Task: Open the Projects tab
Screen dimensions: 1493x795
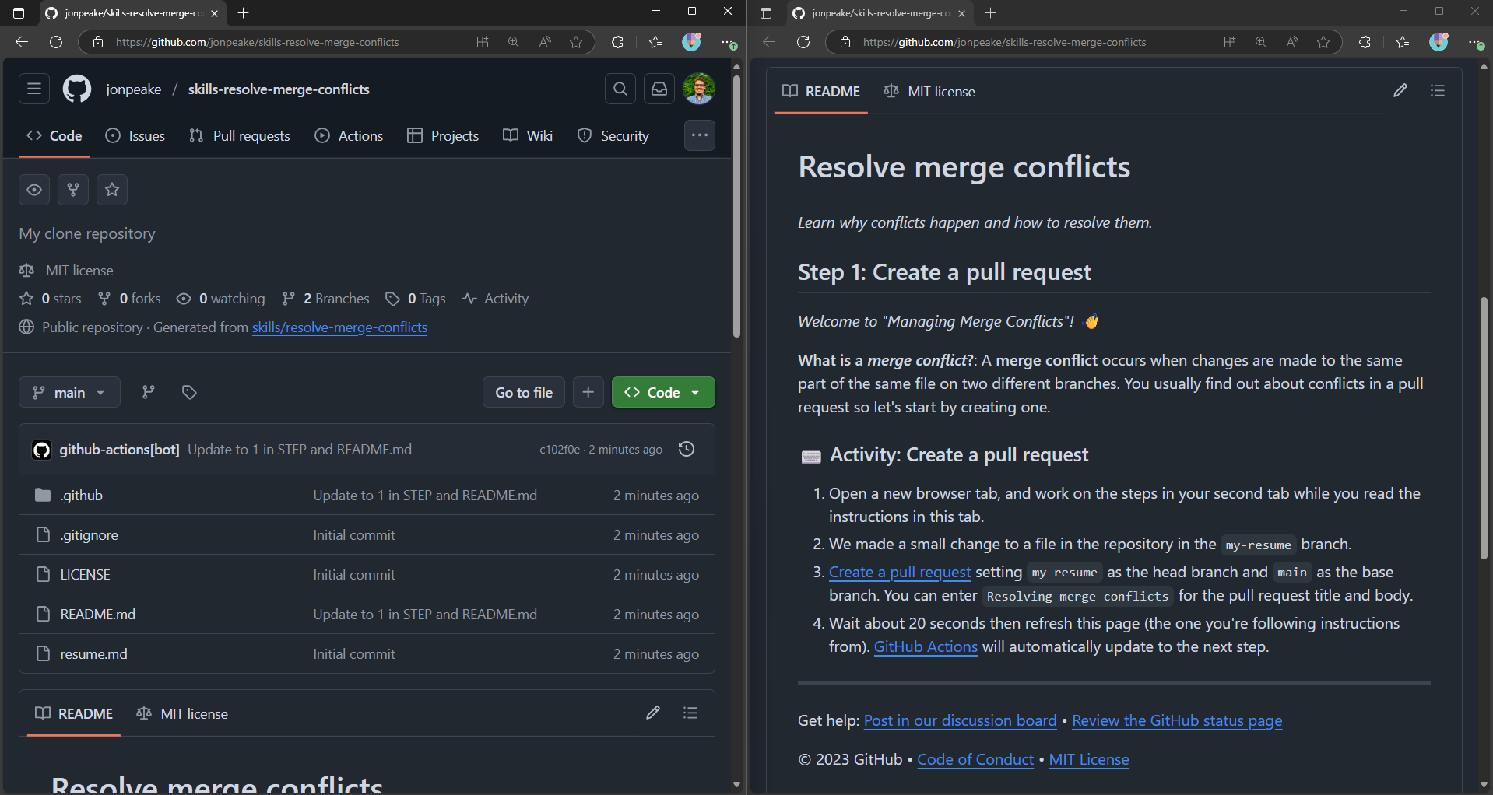Action: click(x=443, y=135)
